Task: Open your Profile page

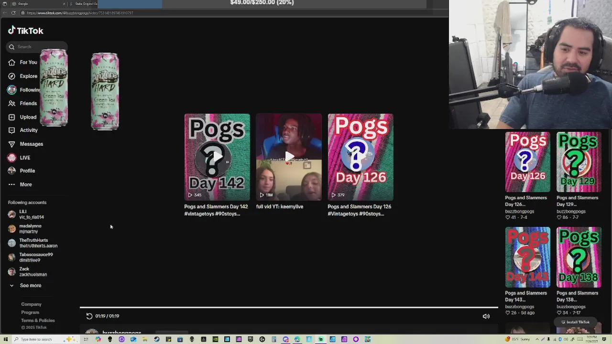Action: pyautogui.click(x=22, y=171)
